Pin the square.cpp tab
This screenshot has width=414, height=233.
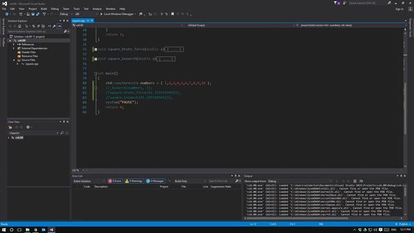(x=88, y=21)
